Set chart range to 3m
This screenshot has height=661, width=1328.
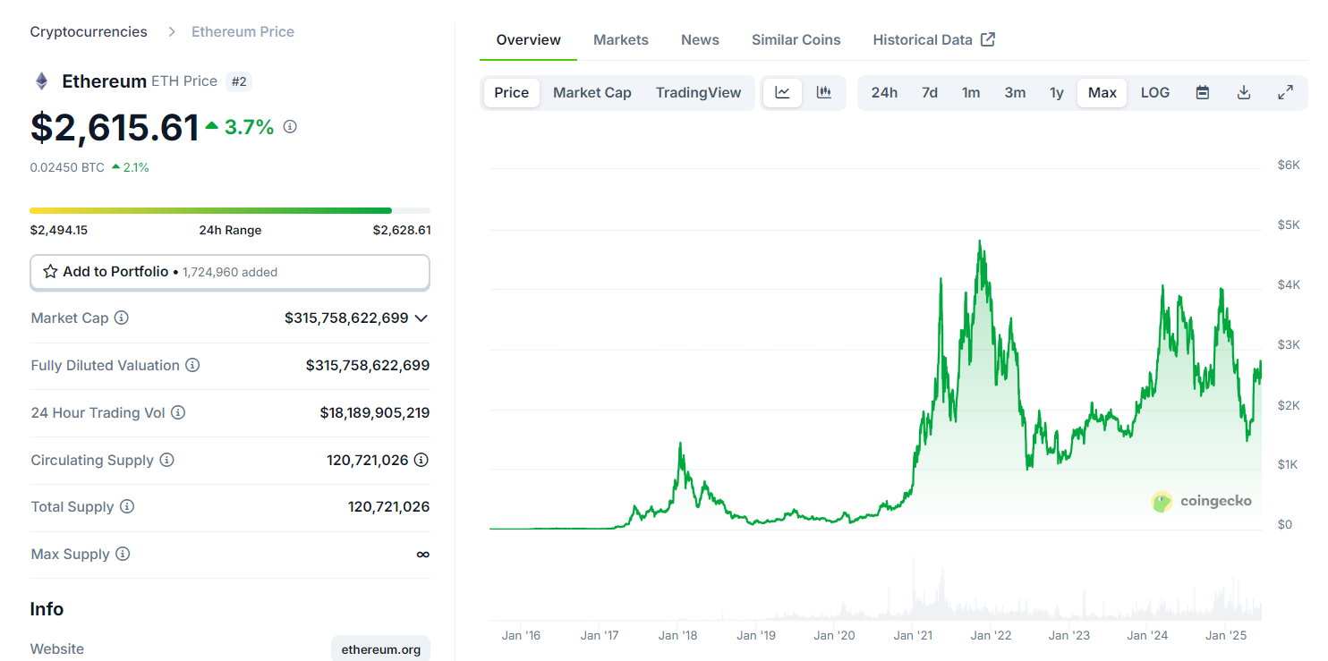1015,92
